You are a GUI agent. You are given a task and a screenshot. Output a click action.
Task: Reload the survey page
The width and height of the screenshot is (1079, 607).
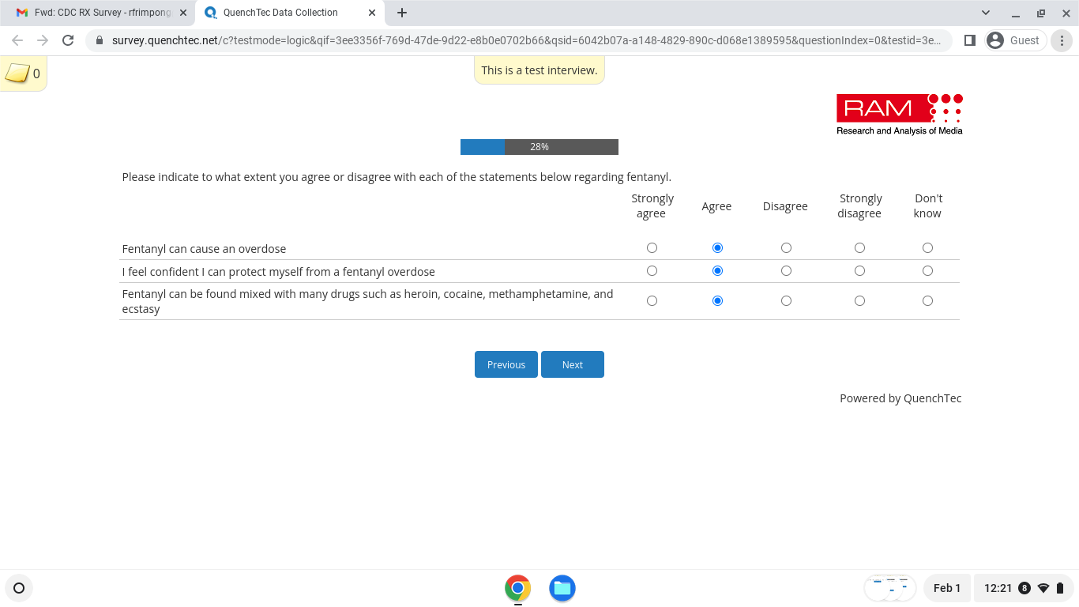[x=68, y=40]
